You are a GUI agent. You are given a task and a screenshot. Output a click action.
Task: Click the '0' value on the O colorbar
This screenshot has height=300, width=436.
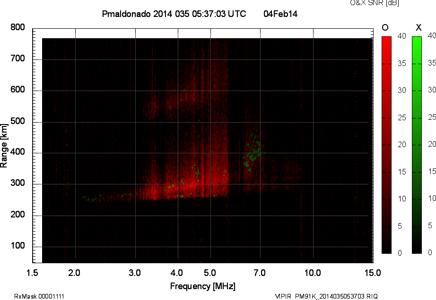tap(400, 253)
